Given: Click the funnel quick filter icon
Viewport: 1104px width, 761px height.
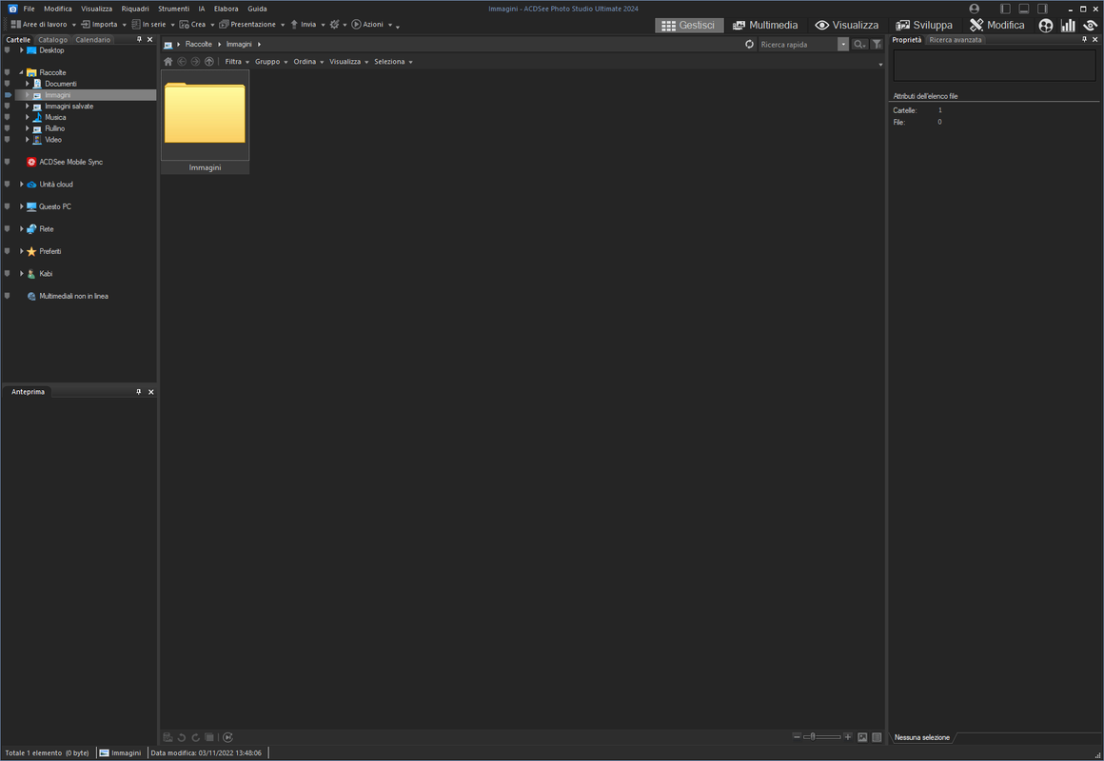Looking at the screenshot, I should coord(877,45).
